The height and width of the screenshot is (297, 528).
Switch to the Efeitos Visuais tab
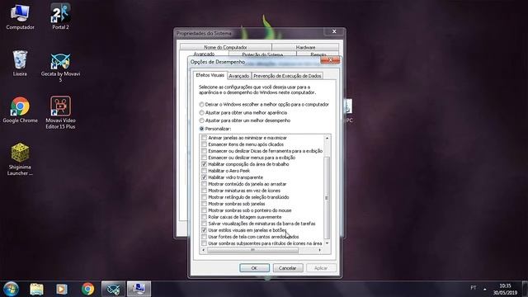[x=210, y=75]
